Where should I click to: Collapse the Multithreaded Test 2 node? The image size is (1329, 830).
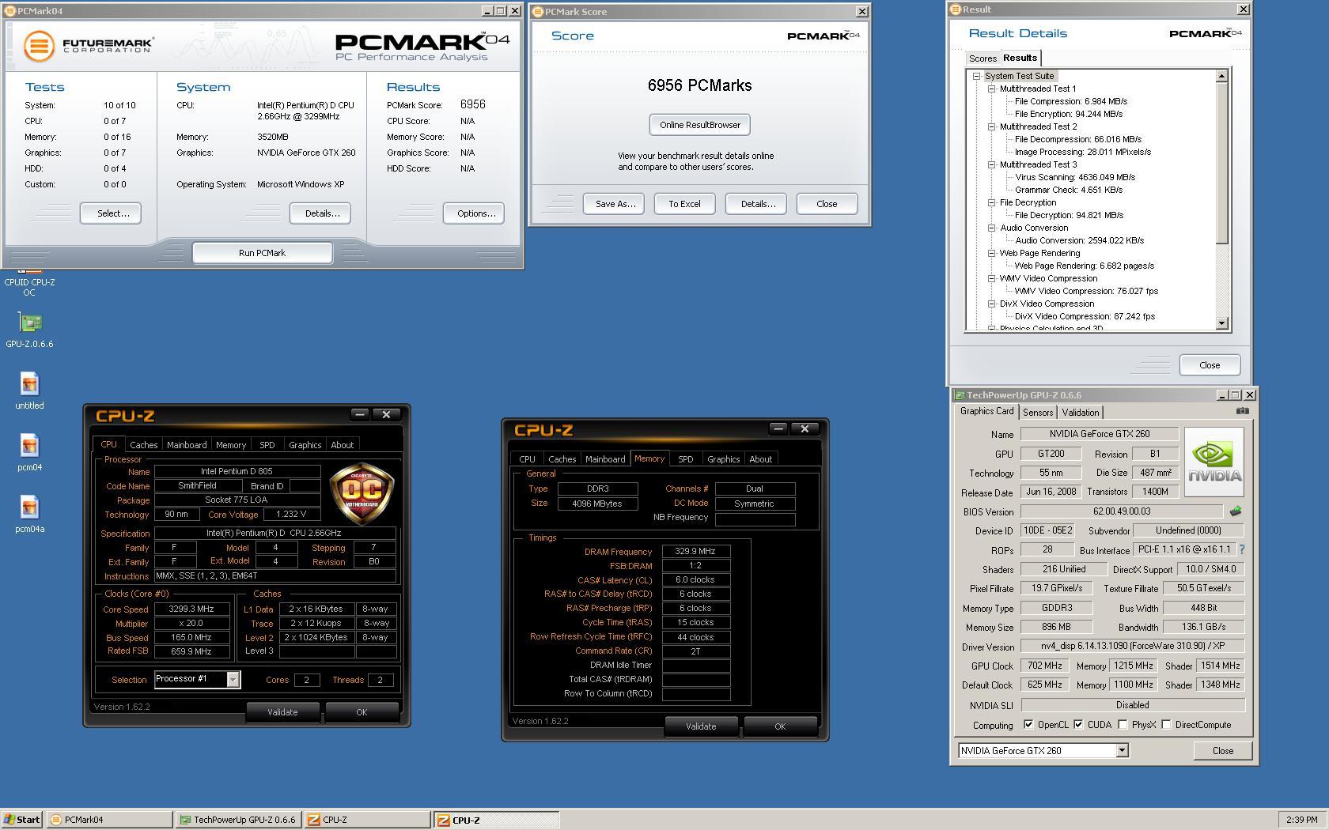point(992,126)
